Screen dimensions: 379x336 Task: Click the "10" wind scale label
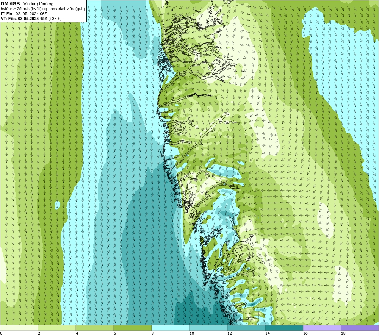click(191, 334)
